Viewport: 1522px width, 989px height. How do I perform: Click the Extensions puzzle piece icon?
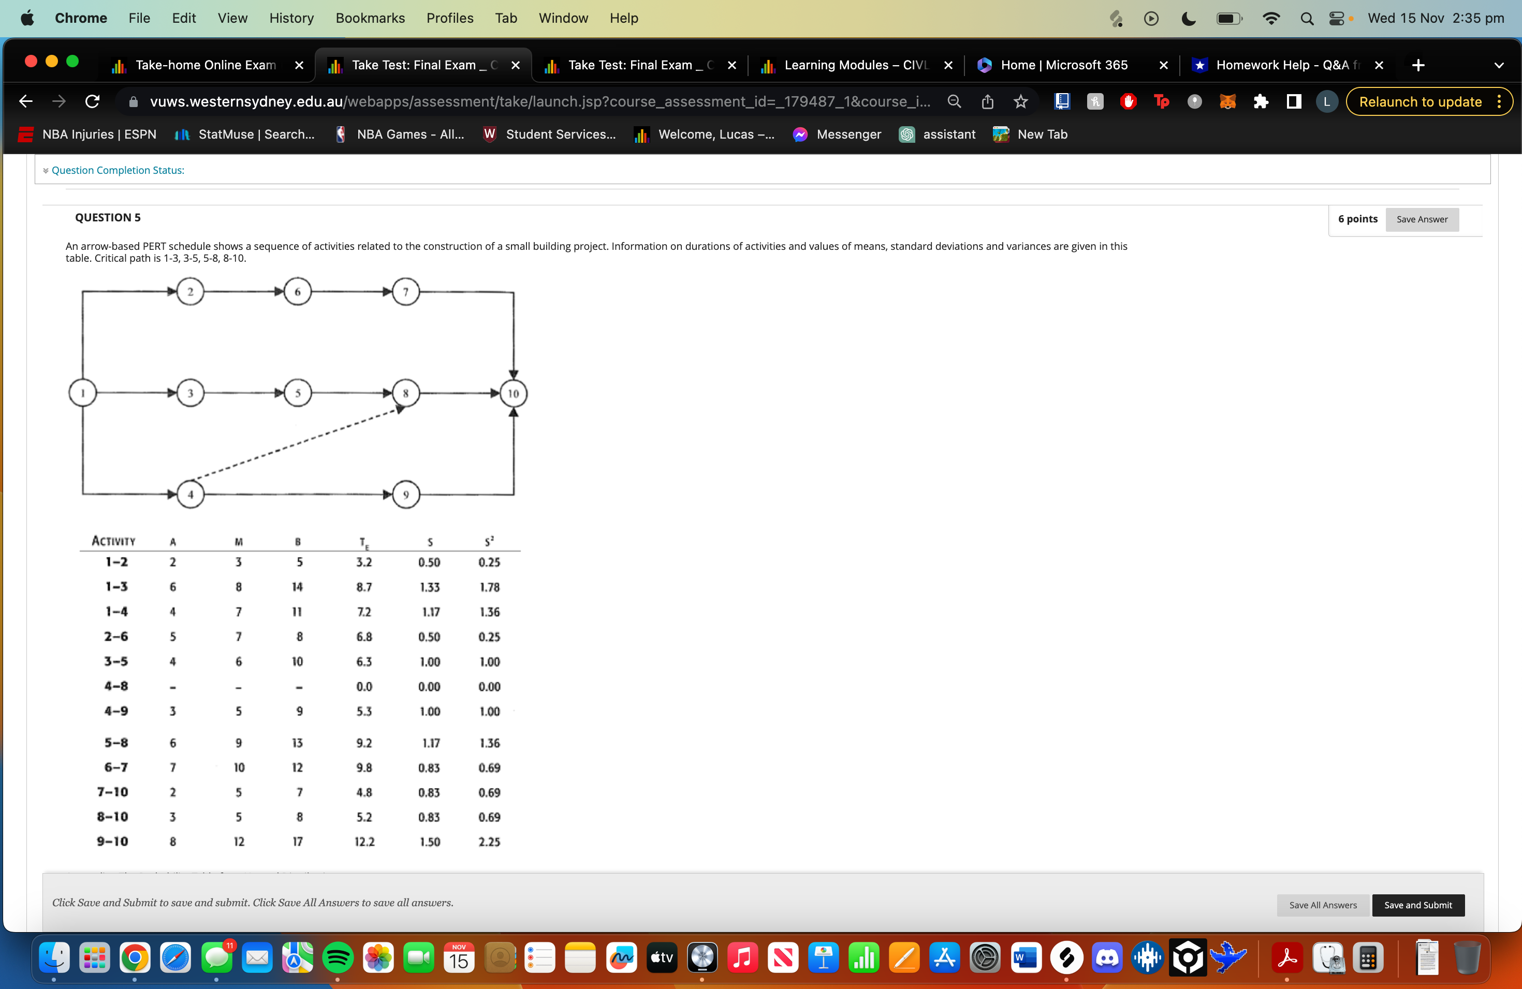(x=1261, y=101)
